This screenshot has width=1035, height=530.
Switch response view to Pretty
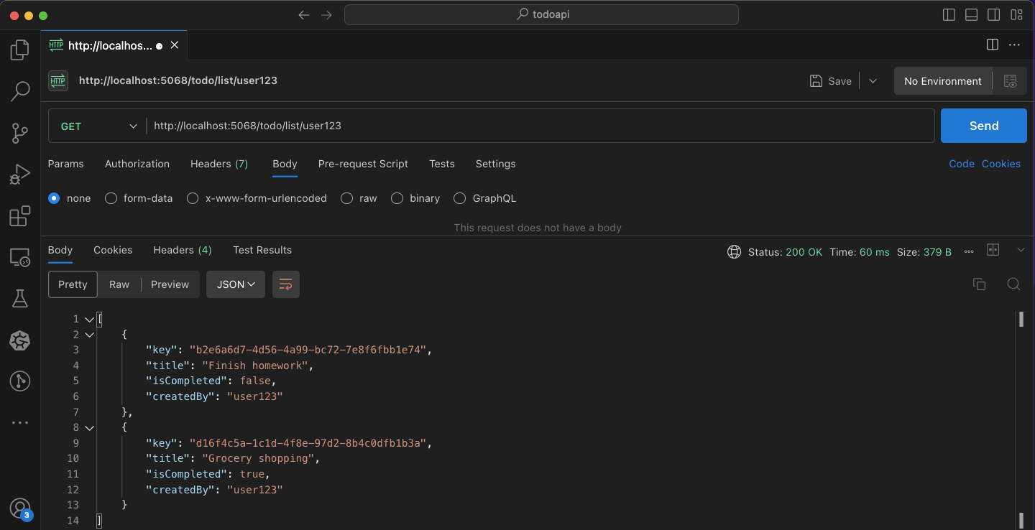click(73, 284)
